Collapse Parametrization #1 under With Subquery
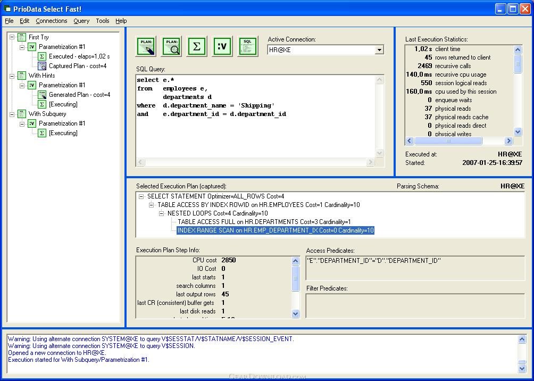Screen dimensions: 534x381 pyautogui.click(x=22, y=123)
